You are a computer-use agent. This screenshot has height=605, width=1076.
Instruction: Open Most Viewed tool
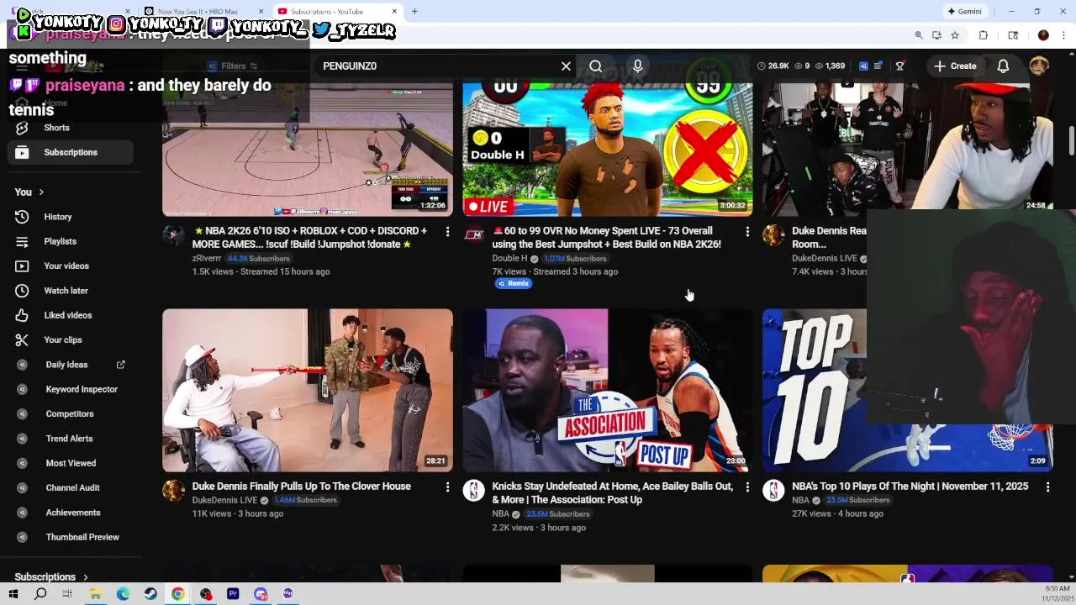(71, 463)
